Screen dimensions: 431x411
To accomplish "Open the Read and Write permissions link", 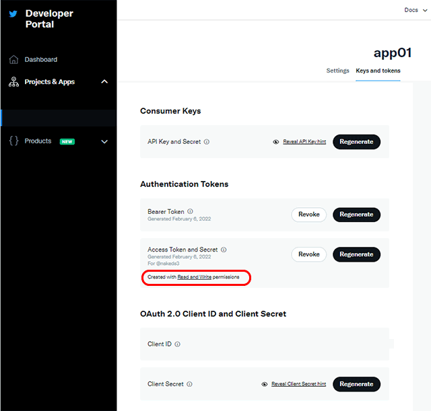I will click(x=195, y=277).
